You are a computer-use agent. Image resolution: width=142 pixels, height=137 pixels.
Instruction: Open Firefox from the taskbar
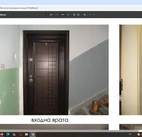pyautogui.click(x=1, y=134)
